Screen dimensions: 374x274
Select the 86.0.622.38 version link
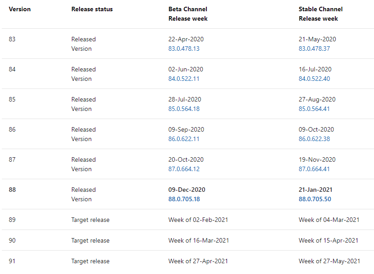click(x=314, y=139)
